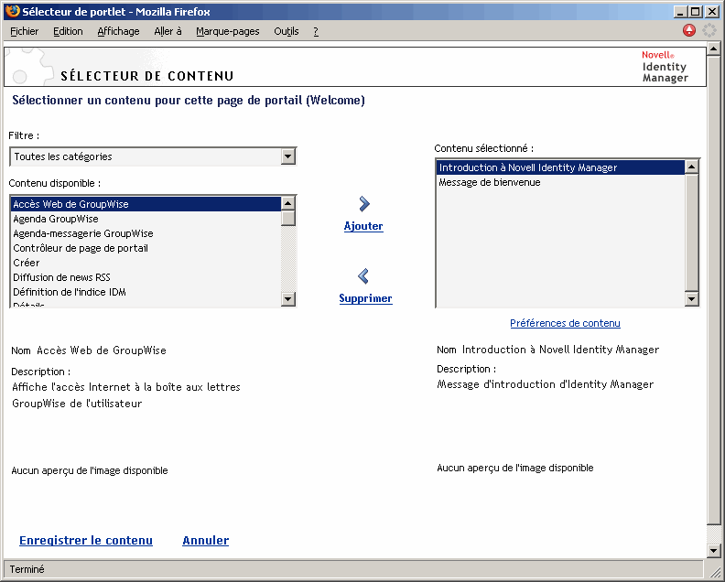Open the Filtre categories dropdown
The image size is (725, 582).
[x=153, y=156]
